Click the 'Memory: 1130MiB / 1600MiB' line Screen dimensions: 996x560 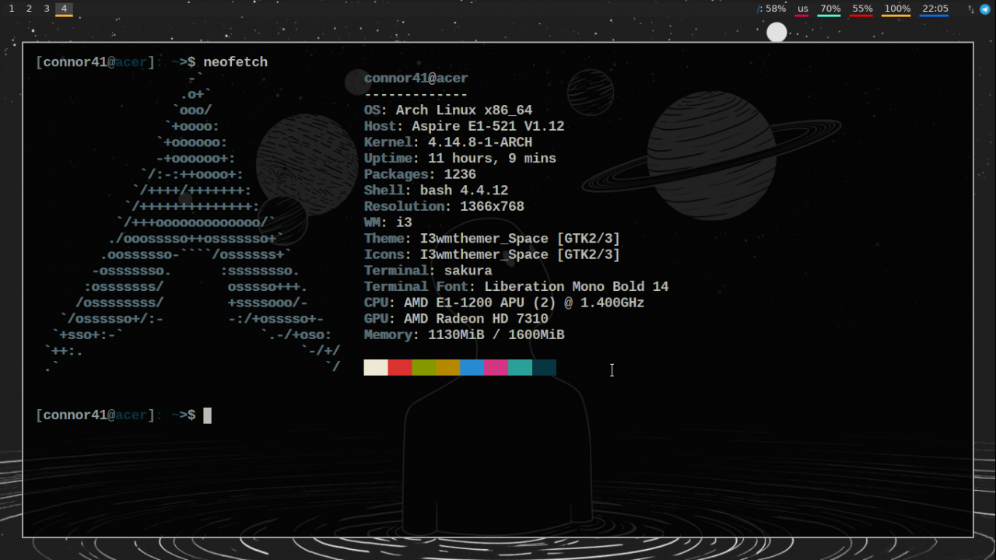click(465, 335)
